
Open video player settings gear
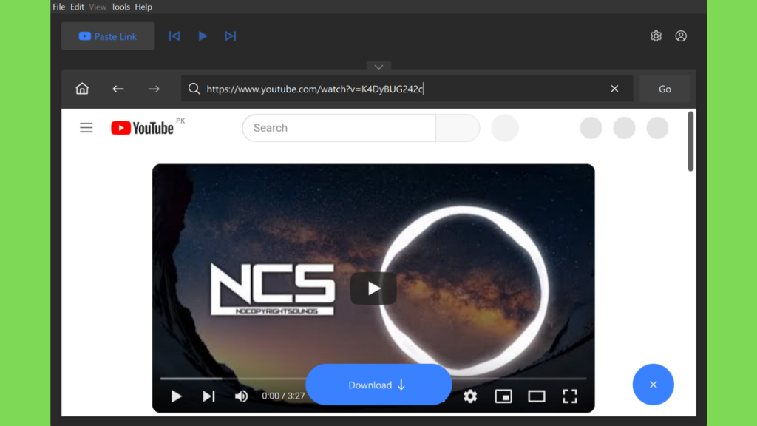click(470, 396)
